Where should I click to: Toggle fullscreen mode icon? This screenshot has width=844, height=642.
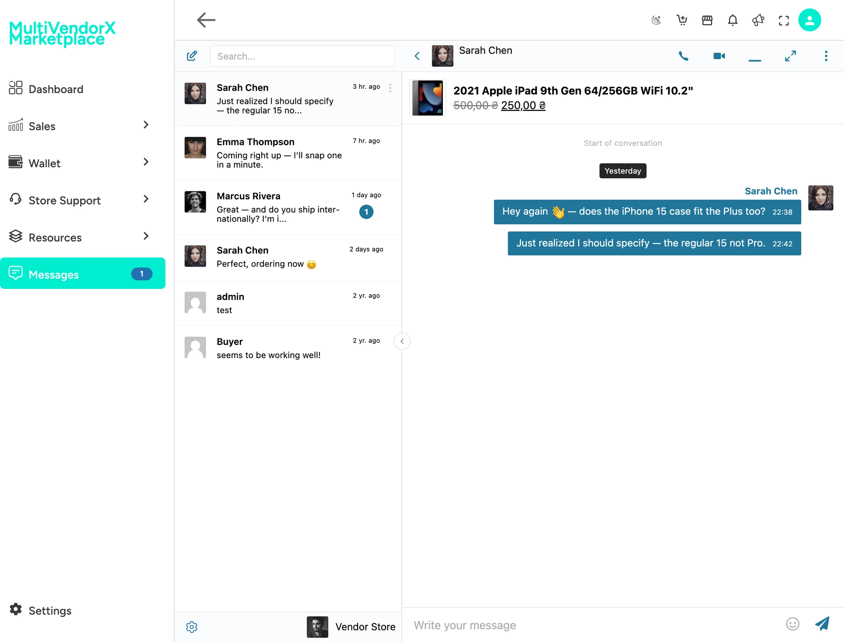[784, 20]
